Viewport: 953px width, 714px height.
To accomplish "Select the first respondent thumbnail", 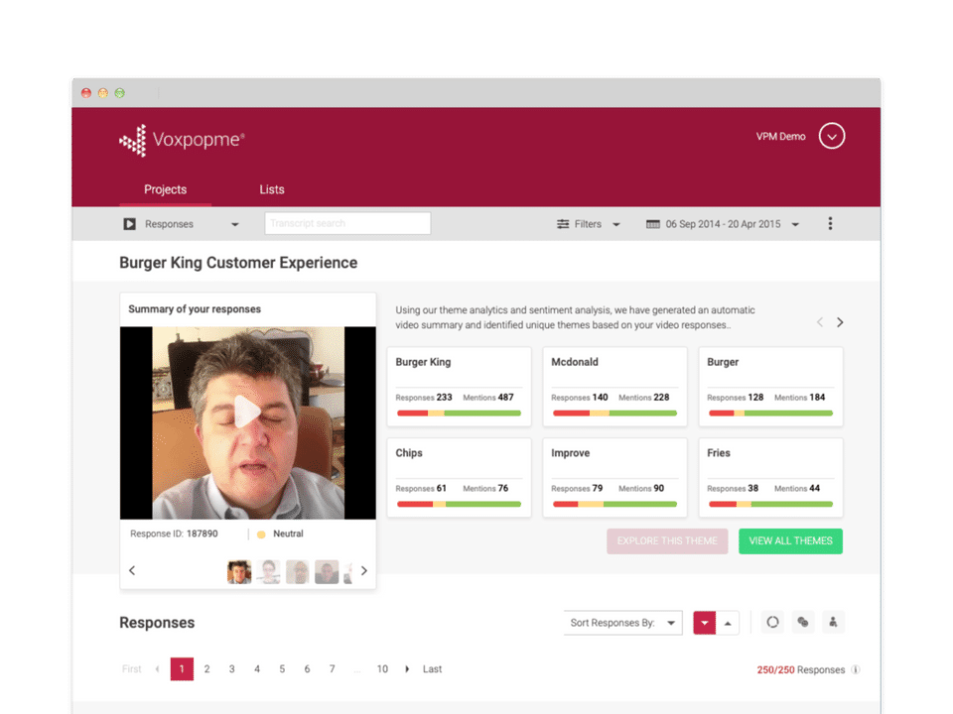I will coord(239,572).
